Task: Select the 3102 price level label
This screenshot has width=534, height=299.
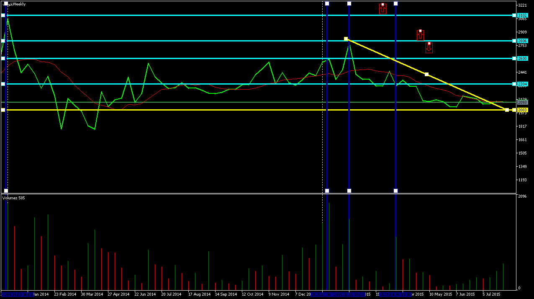Action: pos(522,15)
